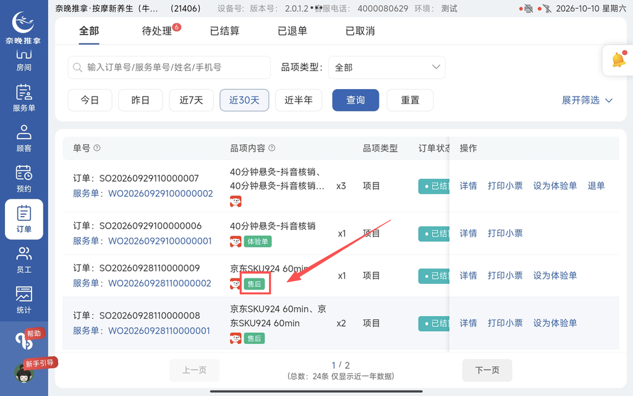
Task: Open 详情 for order SO20260929100000006
Action: tap(469, 233)
